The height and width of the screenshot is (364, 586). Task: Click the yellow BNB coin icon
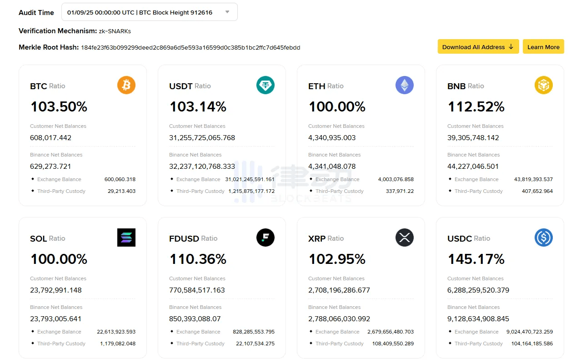544,85
